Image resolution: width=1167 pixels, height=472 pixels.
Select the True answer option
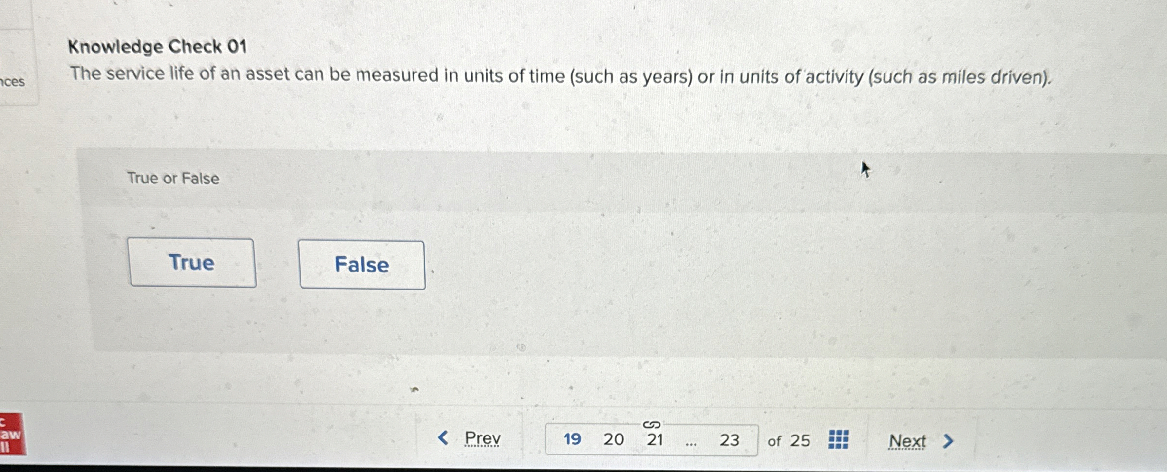192,263
